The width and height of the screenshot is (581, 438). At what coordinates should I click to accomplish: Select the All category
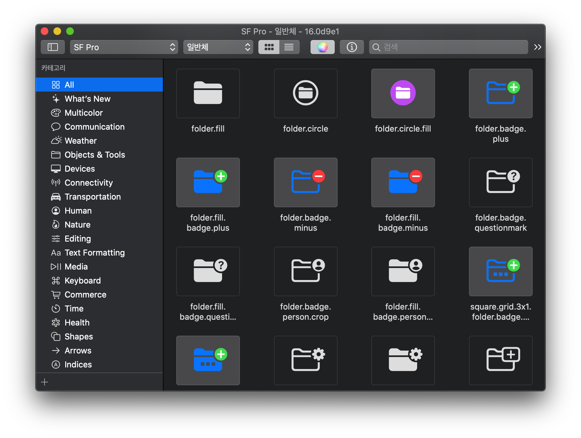point(99,85)
